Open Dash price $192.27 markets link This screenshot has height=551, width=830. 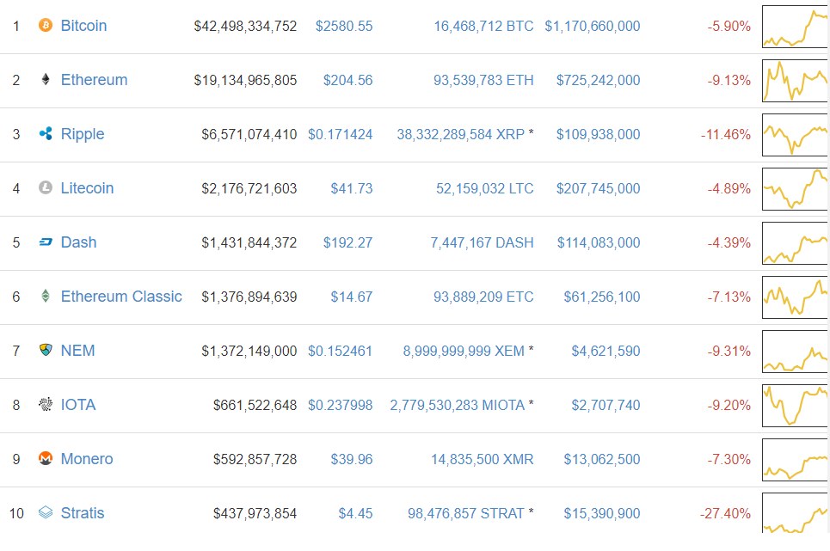(347, 242)
